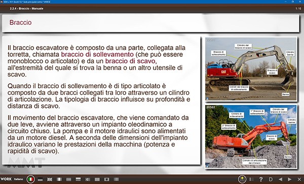Click the red 'braccio di sollevamento' term
Viewport: 304px width, 184px height.
(97, 54)
